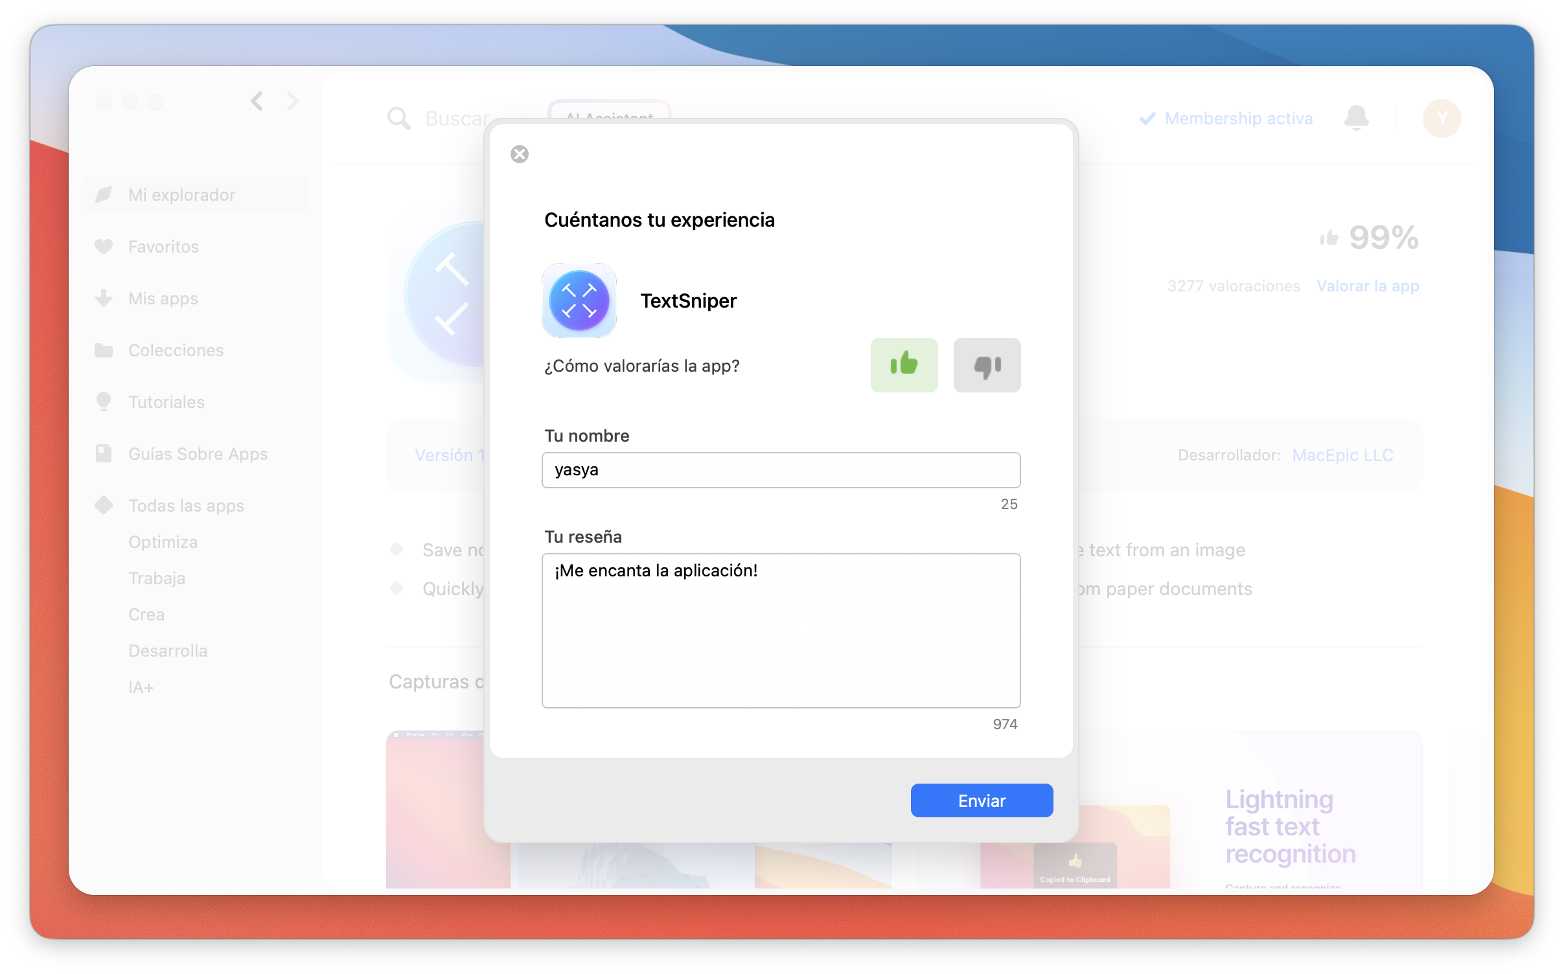Click the Mis apps download arrow icon
Viewport: 1564px width, 974px height.
(x=104, y=298)
